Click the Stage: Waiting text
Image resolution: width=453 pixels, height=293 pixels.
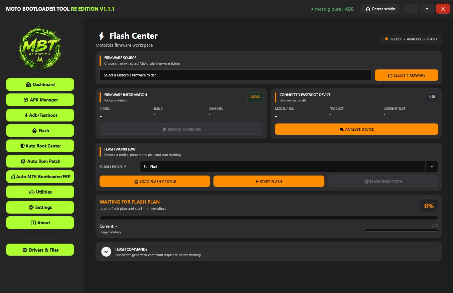(110, 232)
